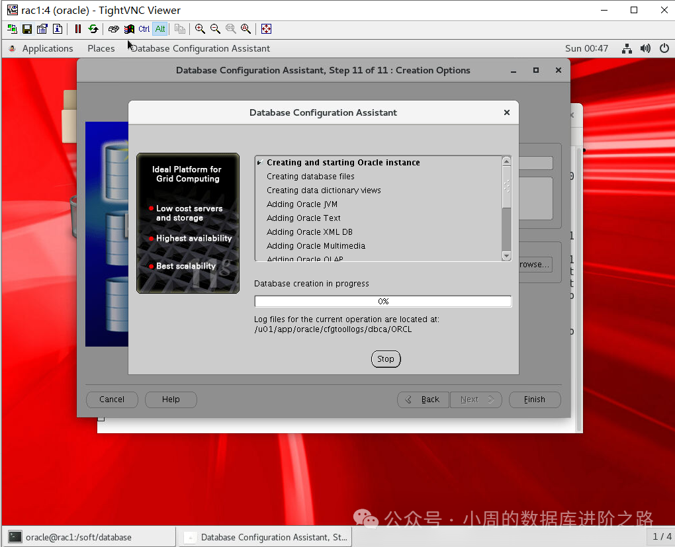Close the Step 11 of 11 wizard window
Viewport: 675px width, 547px height.
pyautogui.click(x=559, y=70)
